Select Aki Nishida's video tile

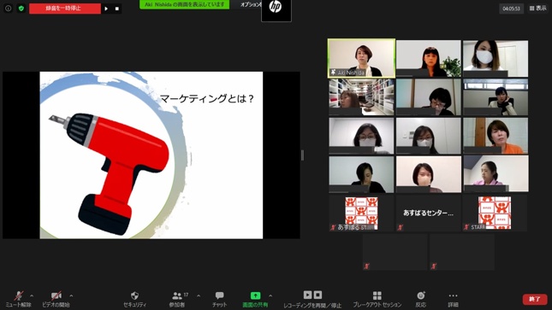[361, 58]
